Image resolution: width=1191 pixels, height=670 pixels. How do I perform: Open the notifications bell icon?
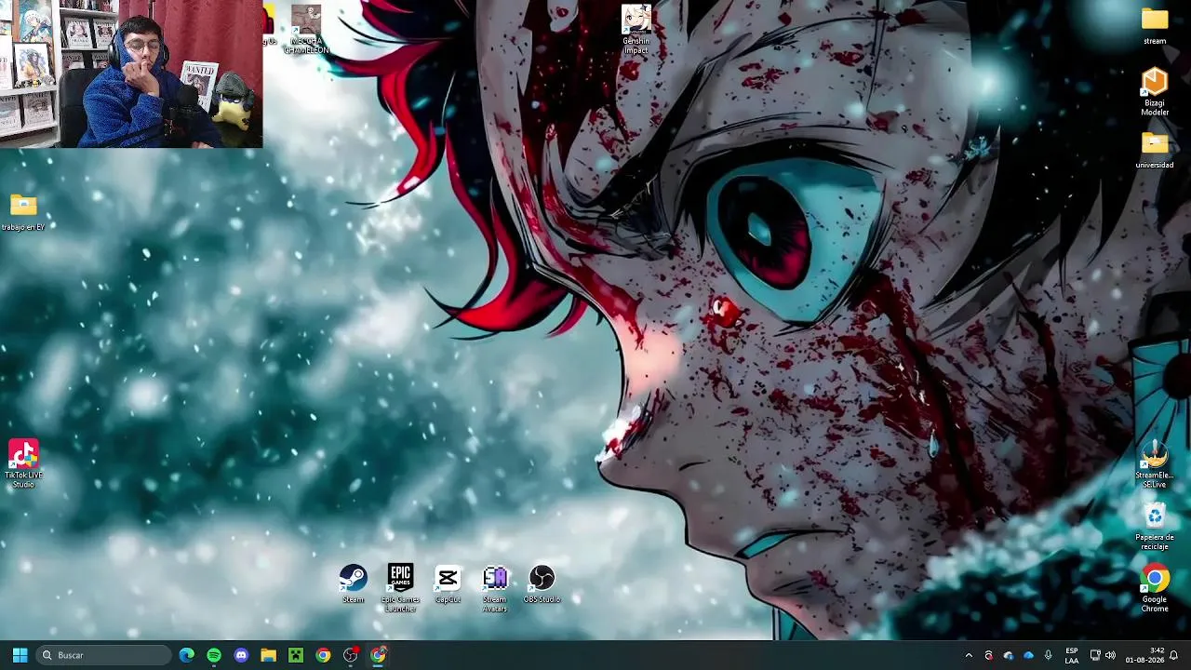pos(1174,655)
